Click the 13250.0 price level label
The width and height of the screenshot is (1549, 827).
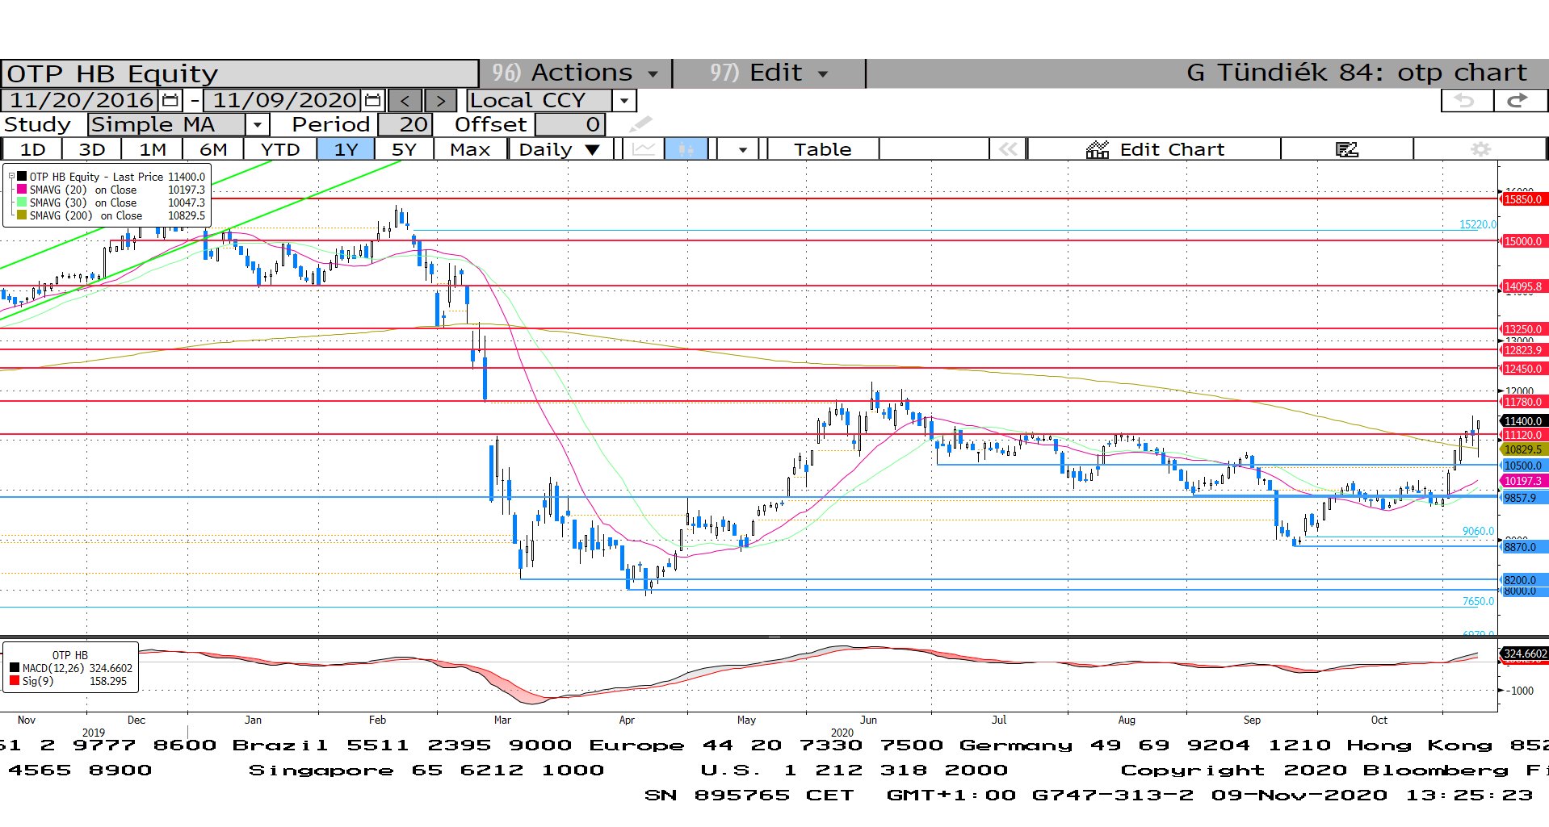click(1523, 329)
